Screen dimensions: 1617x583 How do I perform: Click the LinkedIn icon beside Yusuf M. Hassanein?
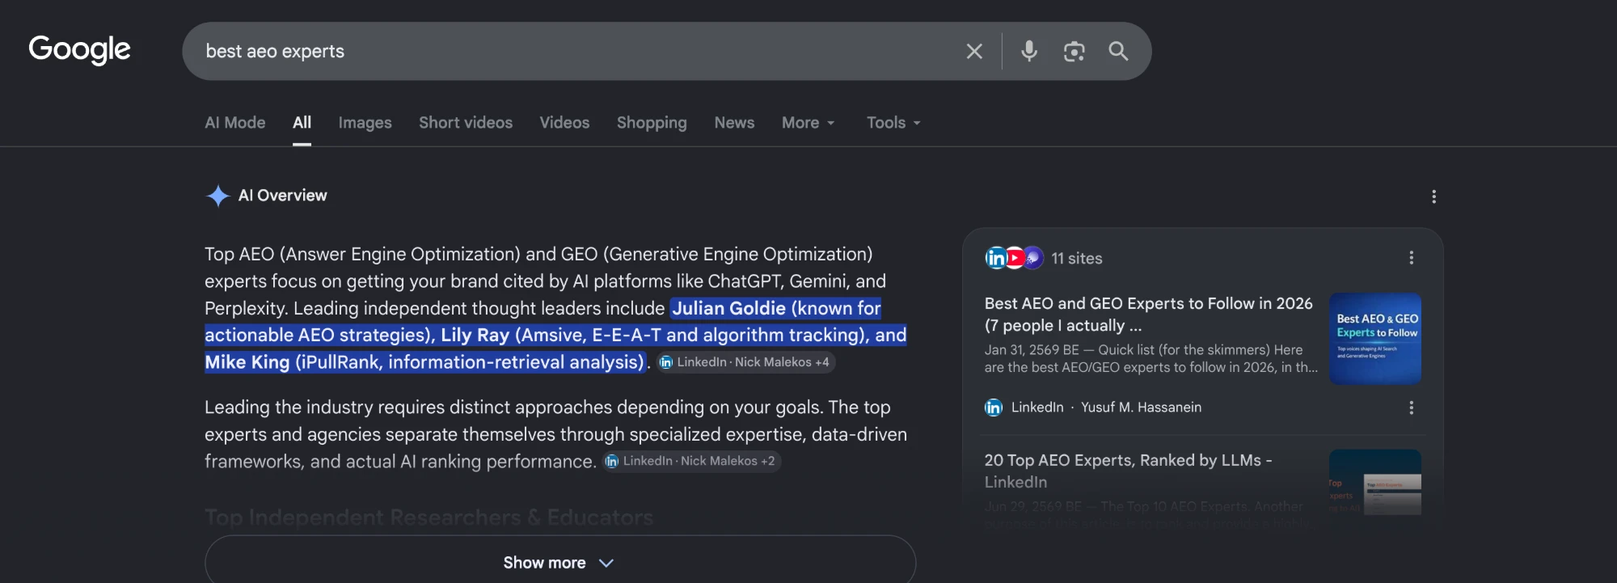tap(994, 408)
